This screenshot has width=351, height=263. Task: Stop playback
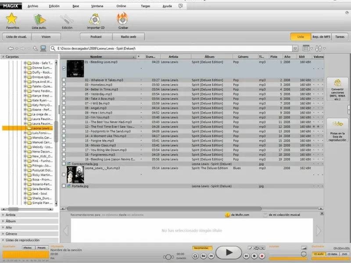coord(254,256)
